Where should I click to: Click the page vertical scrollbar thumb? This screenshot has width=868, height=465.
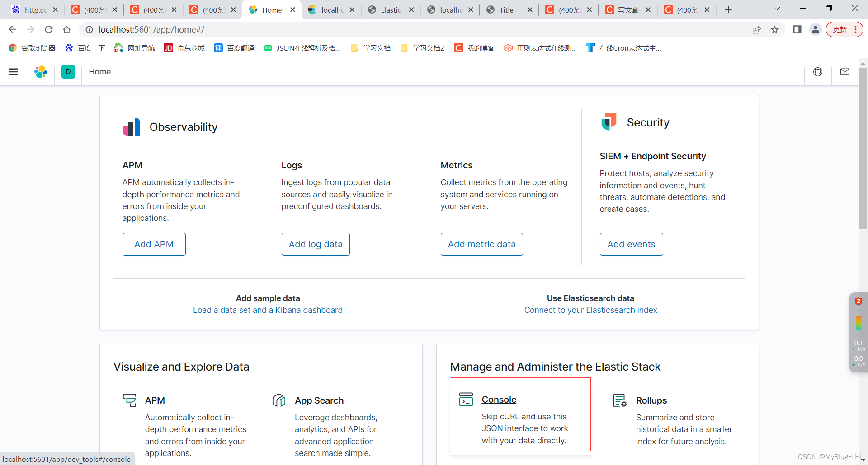coord(863,149)
